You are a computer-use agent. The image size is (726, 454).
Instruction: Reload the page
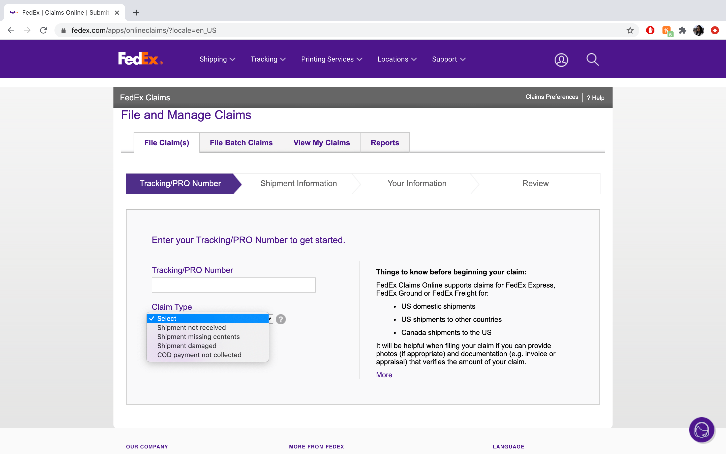tap(44, 30)
